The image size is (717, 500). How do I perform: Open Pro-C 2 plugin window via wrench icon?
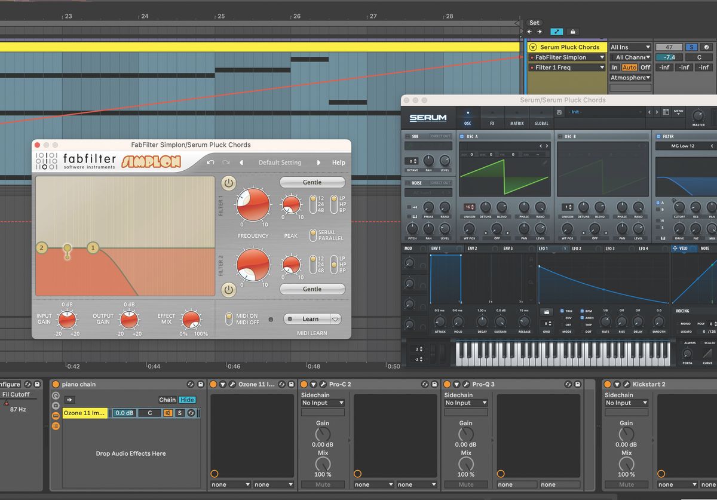point(323,384)
